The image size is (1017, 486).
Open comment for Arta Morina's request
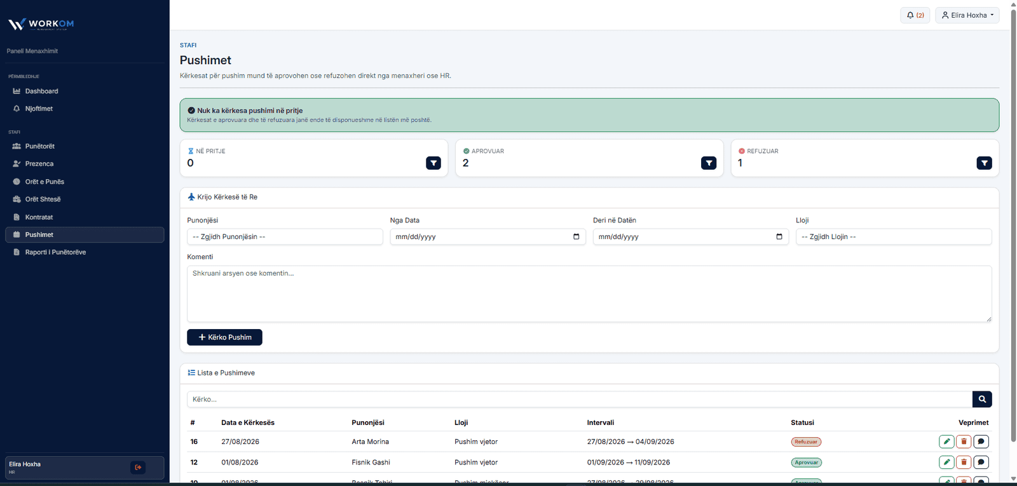981,442
